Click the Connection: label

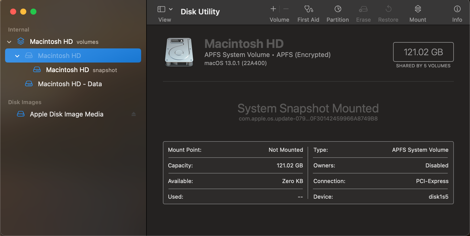point(329,181)
